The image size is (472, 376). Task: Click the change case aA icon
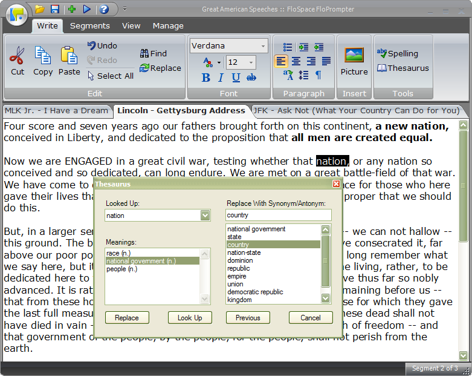point(288,75)
